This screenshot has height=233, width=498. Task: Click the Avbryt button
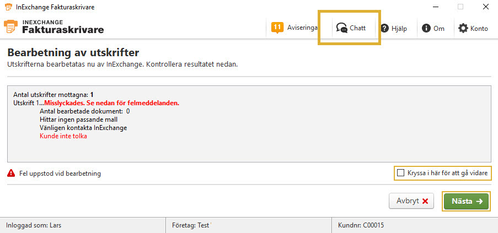411,201
